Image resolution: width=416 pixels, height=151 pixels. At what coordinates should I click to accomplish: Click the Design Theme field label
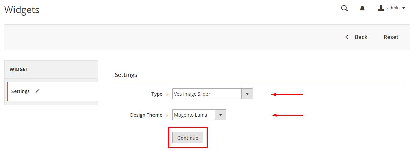click(x=146, y=115)
